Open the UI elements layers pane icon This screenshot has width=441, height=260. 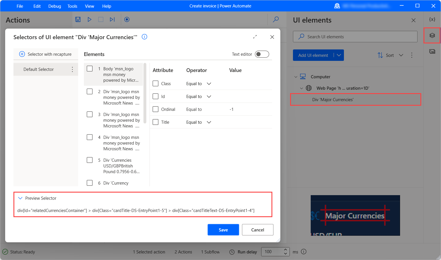coord(432,35)
